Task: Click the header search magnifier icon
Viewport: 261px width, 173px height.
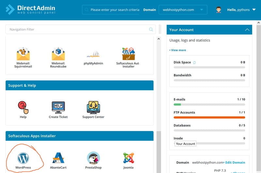Action: point(86,10)
